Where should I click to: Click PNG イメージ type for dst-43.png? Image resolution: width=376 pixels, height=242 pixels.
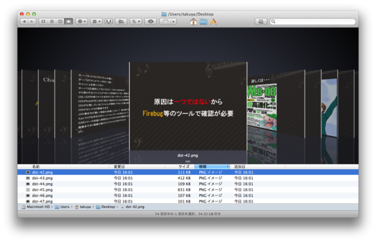211,178
